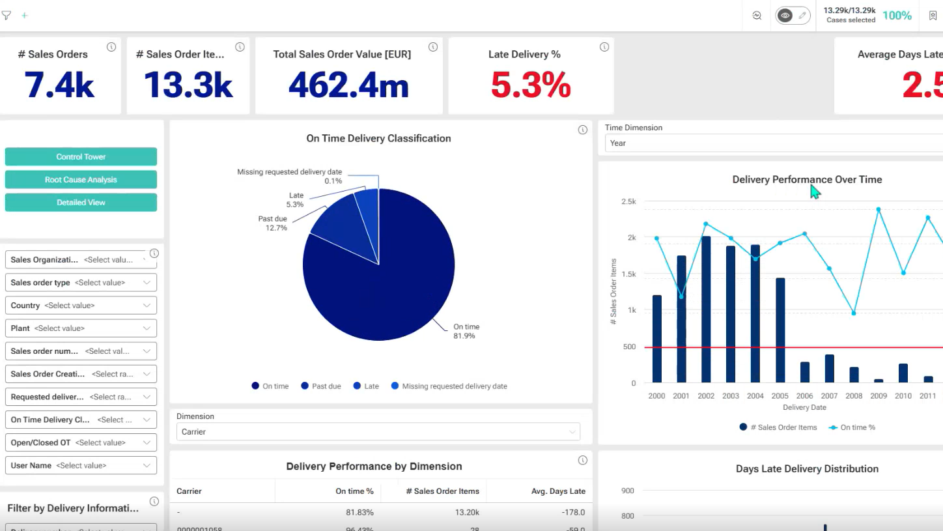Toggle 'On time' legend entry in pie chart
943x531 pixels.
270,386
